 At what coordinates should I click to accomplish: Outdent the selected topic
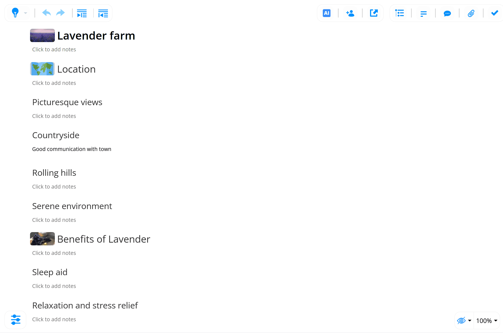click(103, 13)
